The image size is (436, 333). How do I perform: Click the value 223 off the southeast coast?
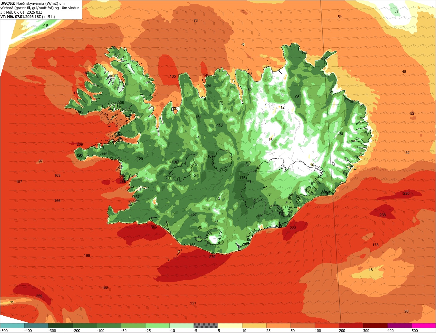[293, 228]
